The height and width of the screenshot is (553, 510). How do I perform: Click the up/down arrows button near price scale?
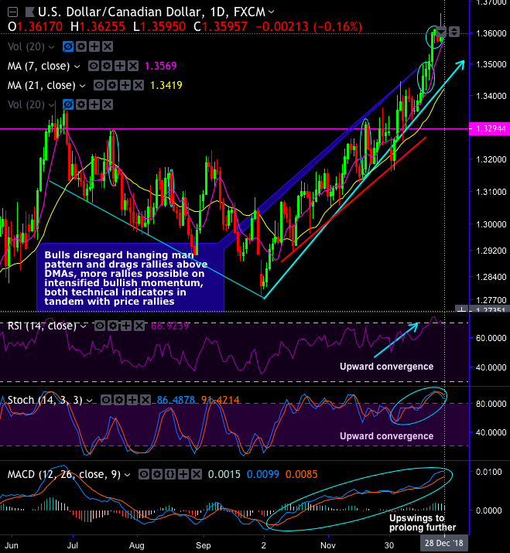pyautogui.click(x=454, y=32)
